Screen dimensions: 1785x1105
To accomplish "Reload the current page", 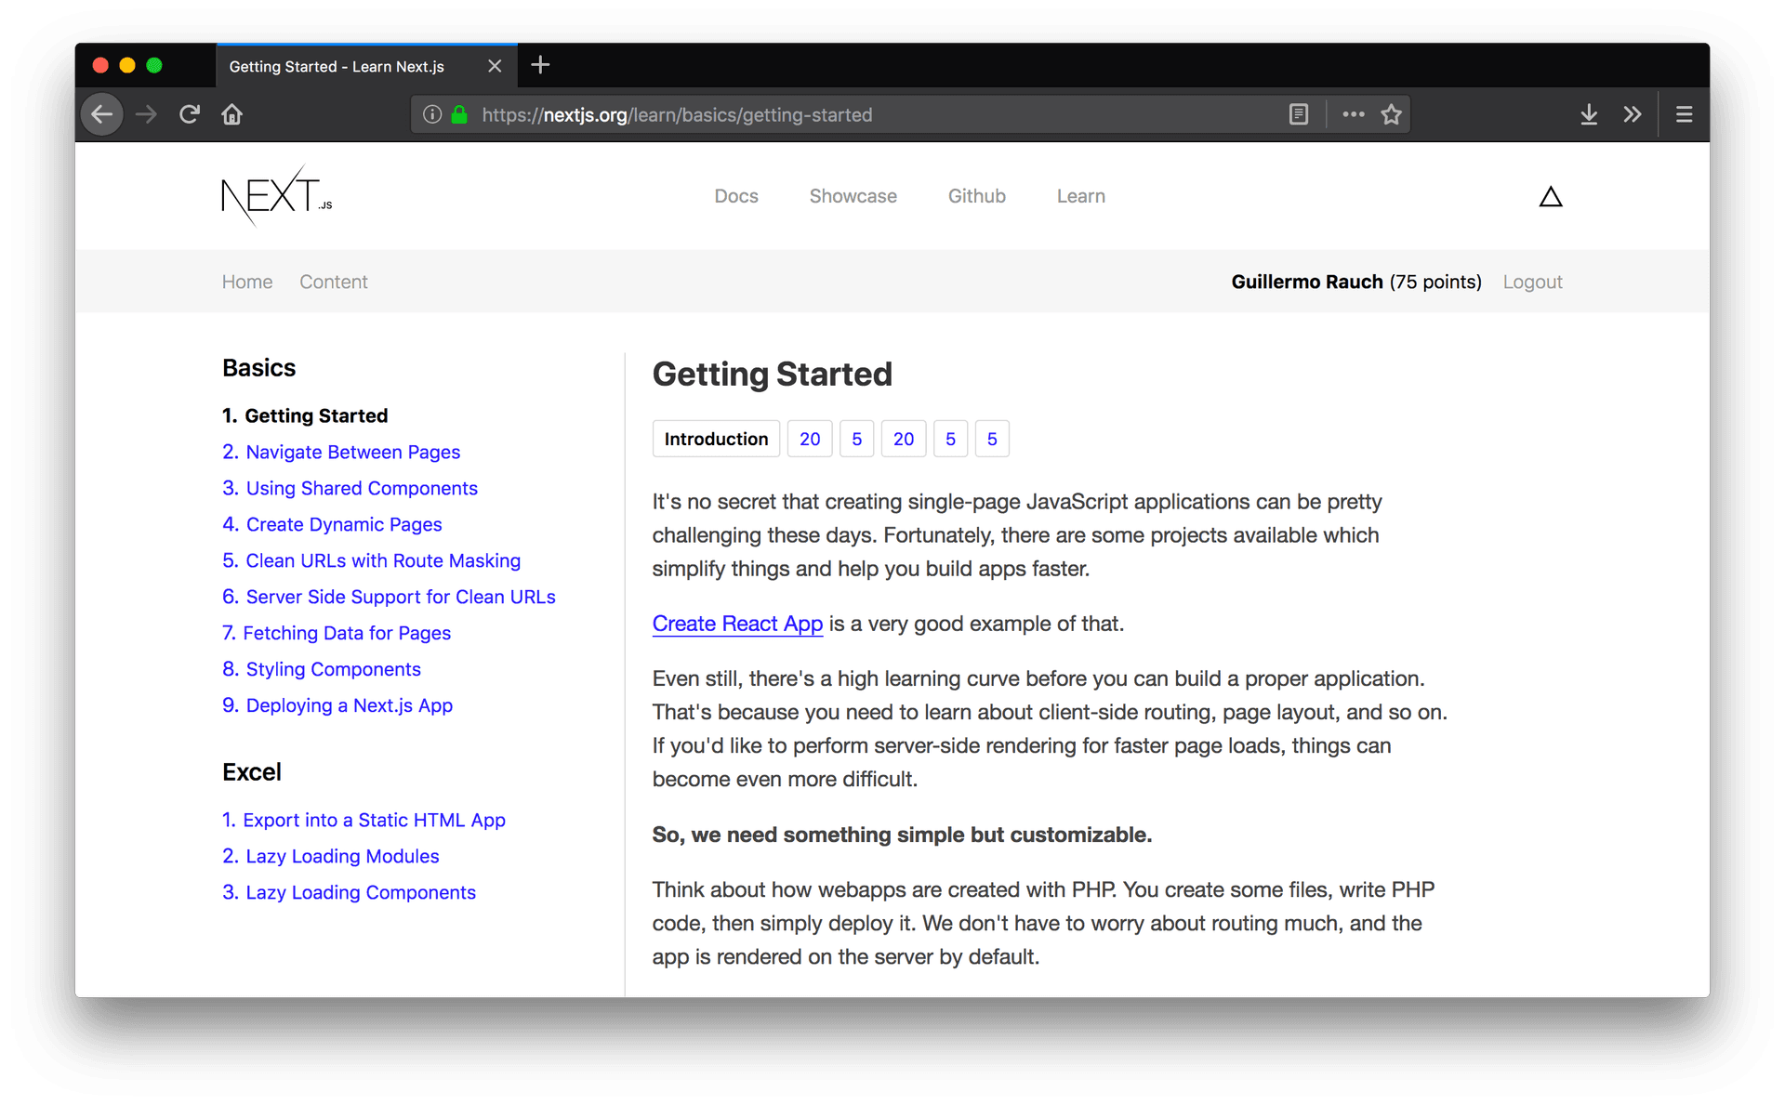I will pyautogui.click(x=189, y=113).
